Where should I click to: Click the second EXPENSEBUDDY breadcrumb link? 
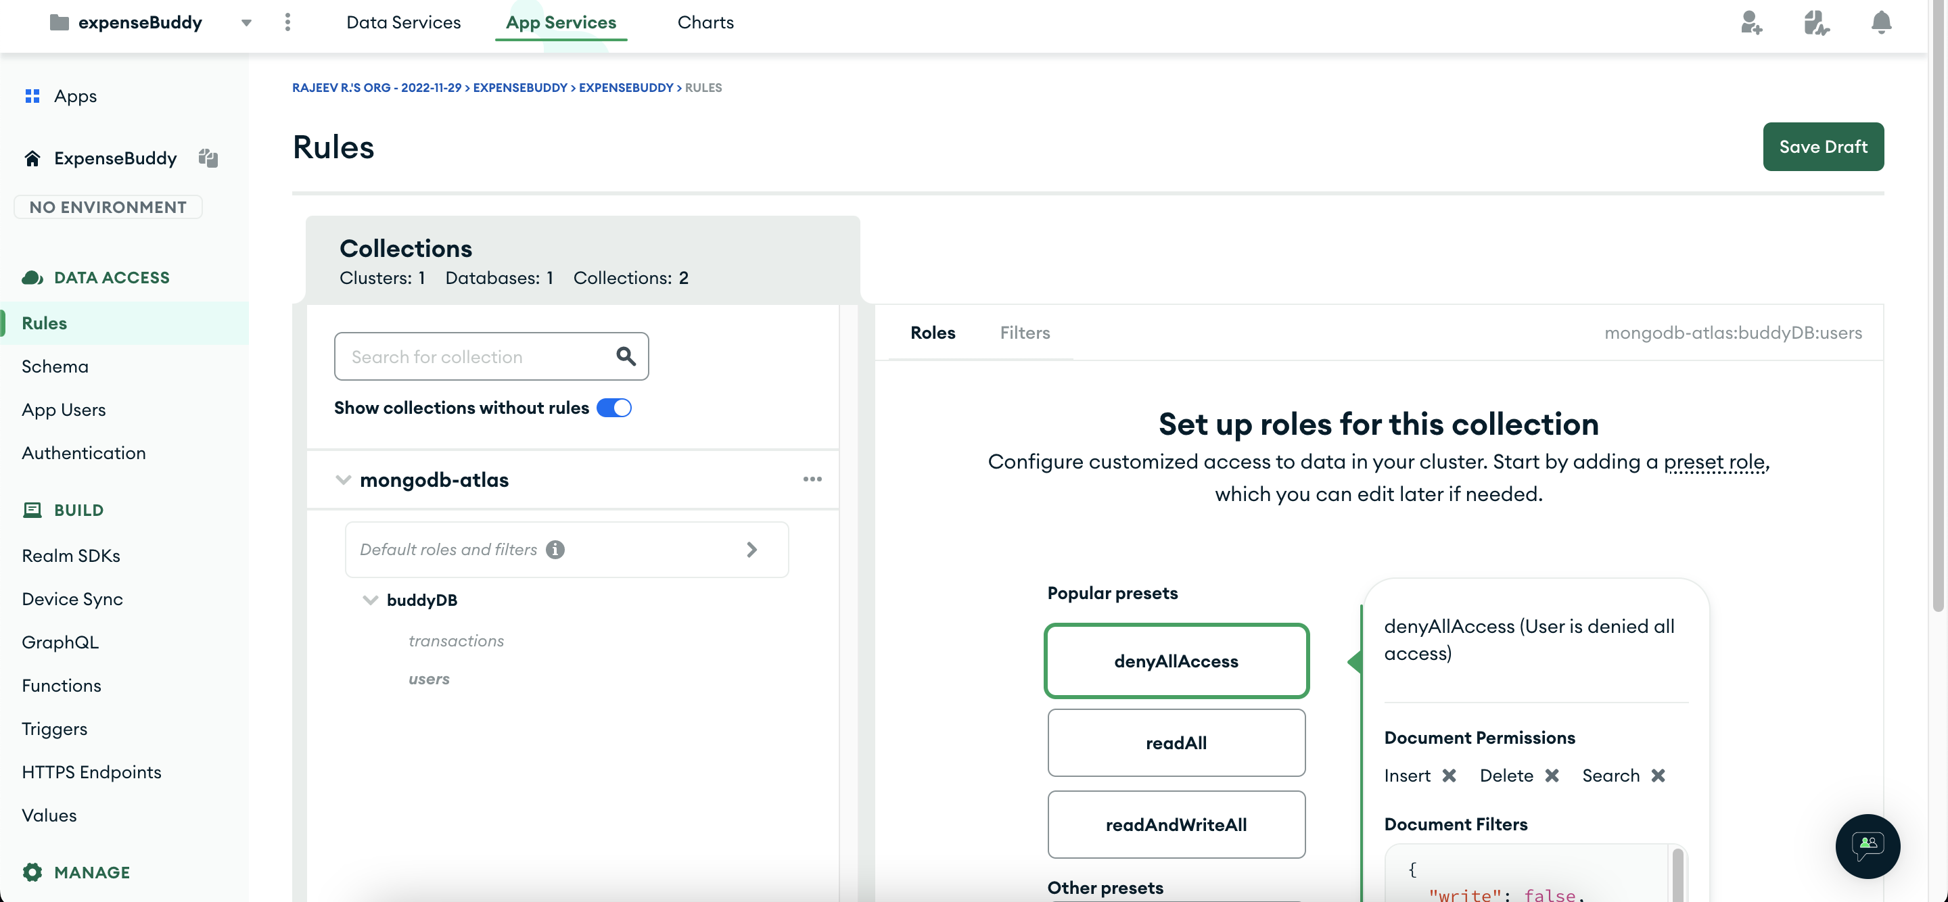coord(626,88)
